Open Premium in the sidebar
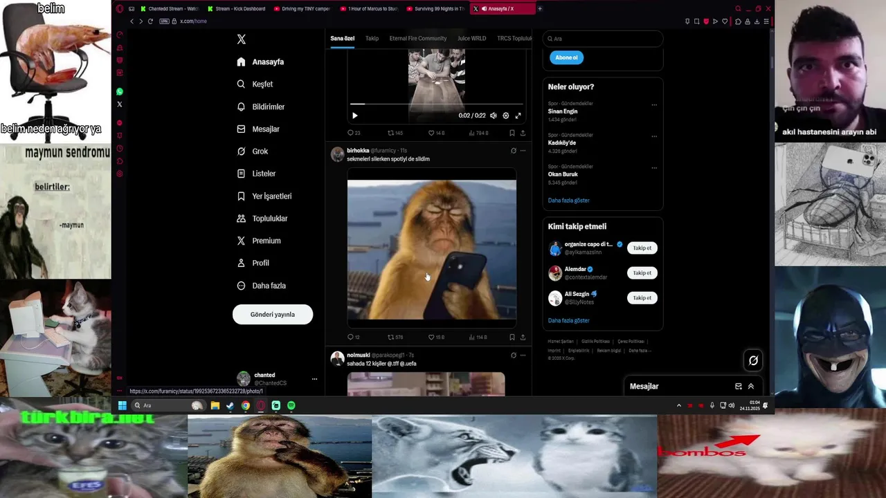Screen dimensions: 886x498 258,241
